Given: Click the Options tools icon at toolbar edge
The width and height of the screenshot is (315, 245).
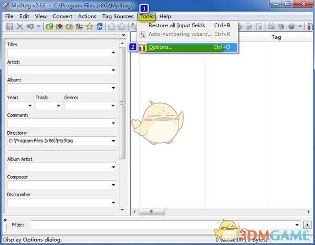Looking at the screenshot, I should 311,27.
